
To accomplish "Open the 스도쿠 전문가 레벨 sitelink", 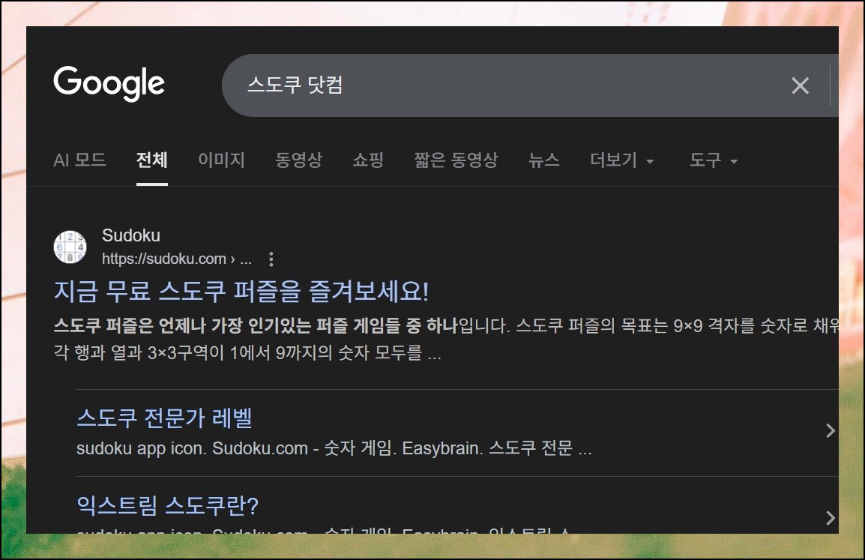I will tap(164, 418).
